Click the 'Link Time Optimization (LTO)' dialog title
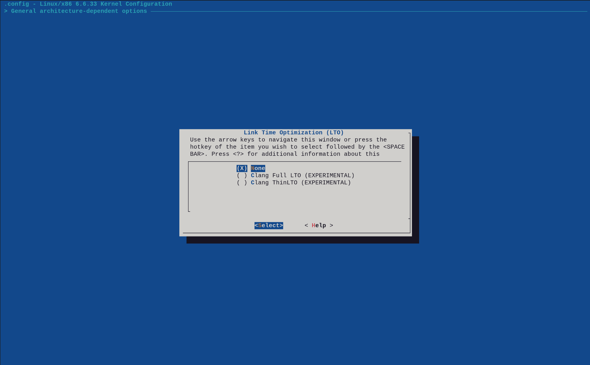 pyautogui.click(x=294, y=133)
